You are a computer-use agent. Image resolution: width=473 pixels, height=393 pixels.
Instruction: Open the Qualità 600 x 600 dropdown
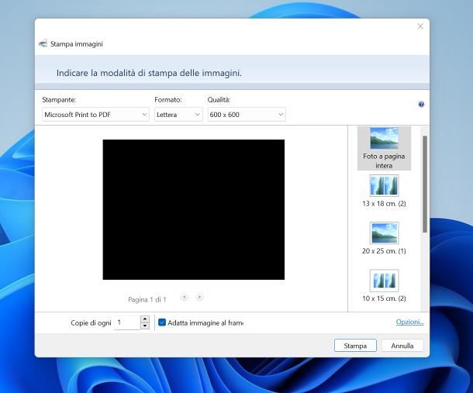click(x=247, y=115)
